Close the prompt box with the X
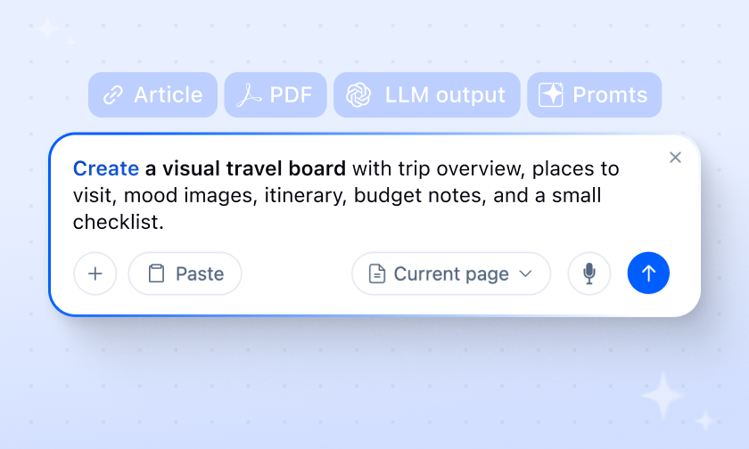Screen dimensions: 749x449 click(675, 158)
